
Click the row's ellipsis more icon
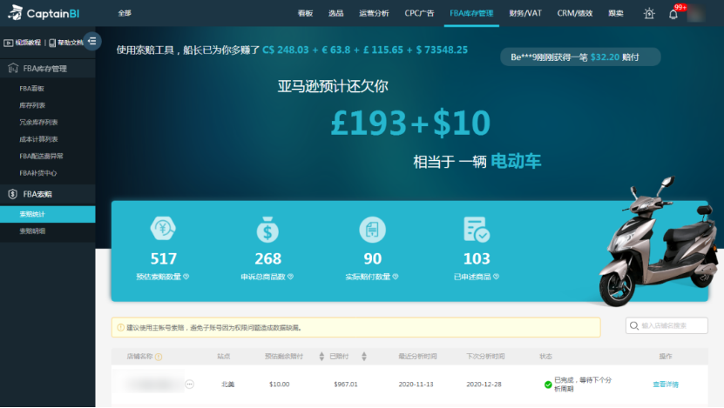coord(189,384)
